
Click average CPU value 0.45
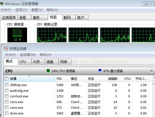pos(143,102)
